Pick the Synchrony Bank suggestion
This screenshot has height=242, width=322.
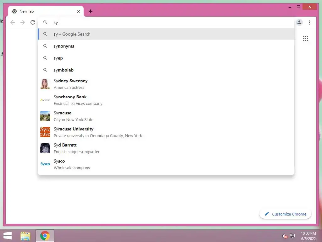(166, 100)
